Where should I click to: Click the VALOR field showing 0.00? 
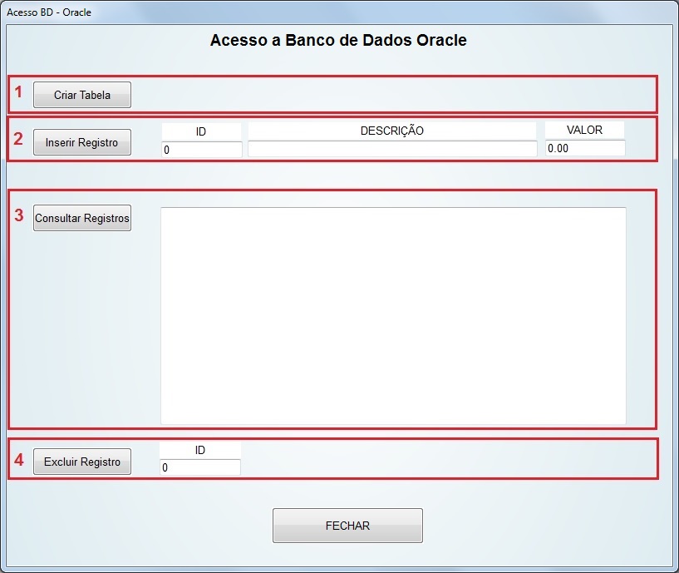(584, 148)
